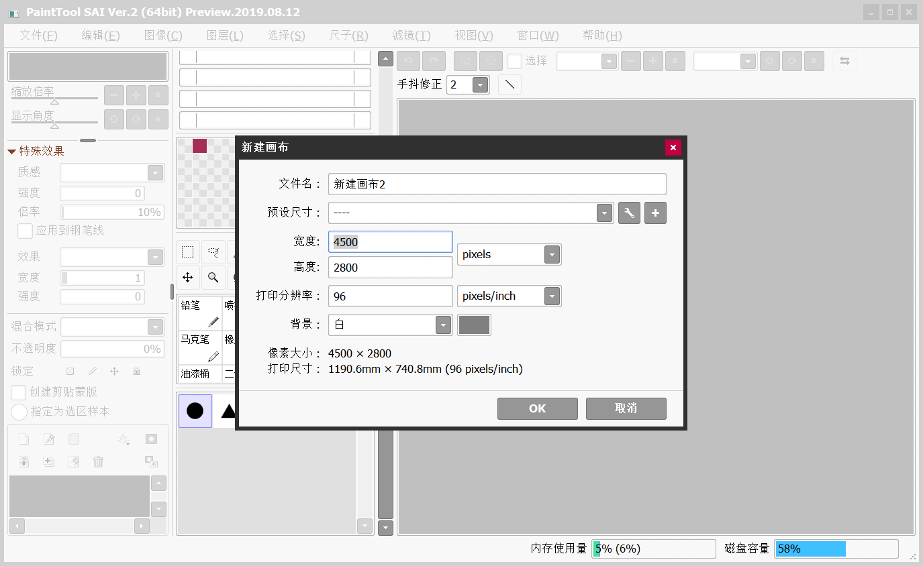Click the 文件名 input field
923x566 pixels.
pyautogui.click(x=497, y=184)
